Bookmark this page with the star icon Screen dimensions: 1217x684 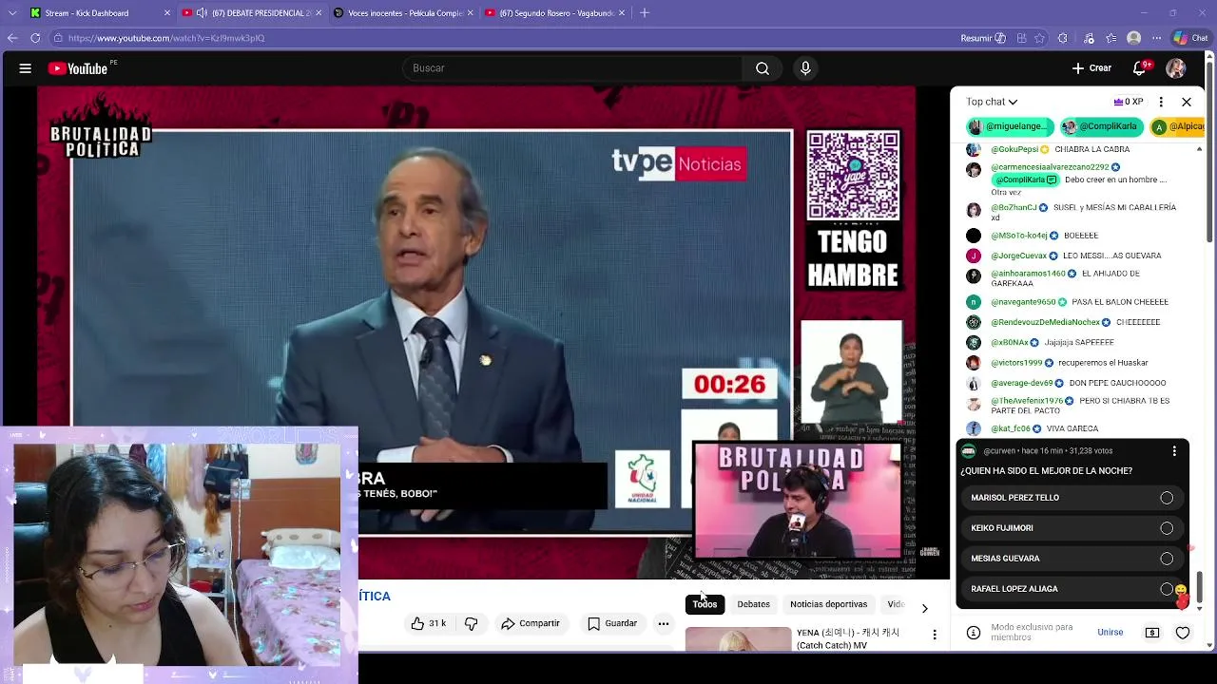[x=1040, y=38]
